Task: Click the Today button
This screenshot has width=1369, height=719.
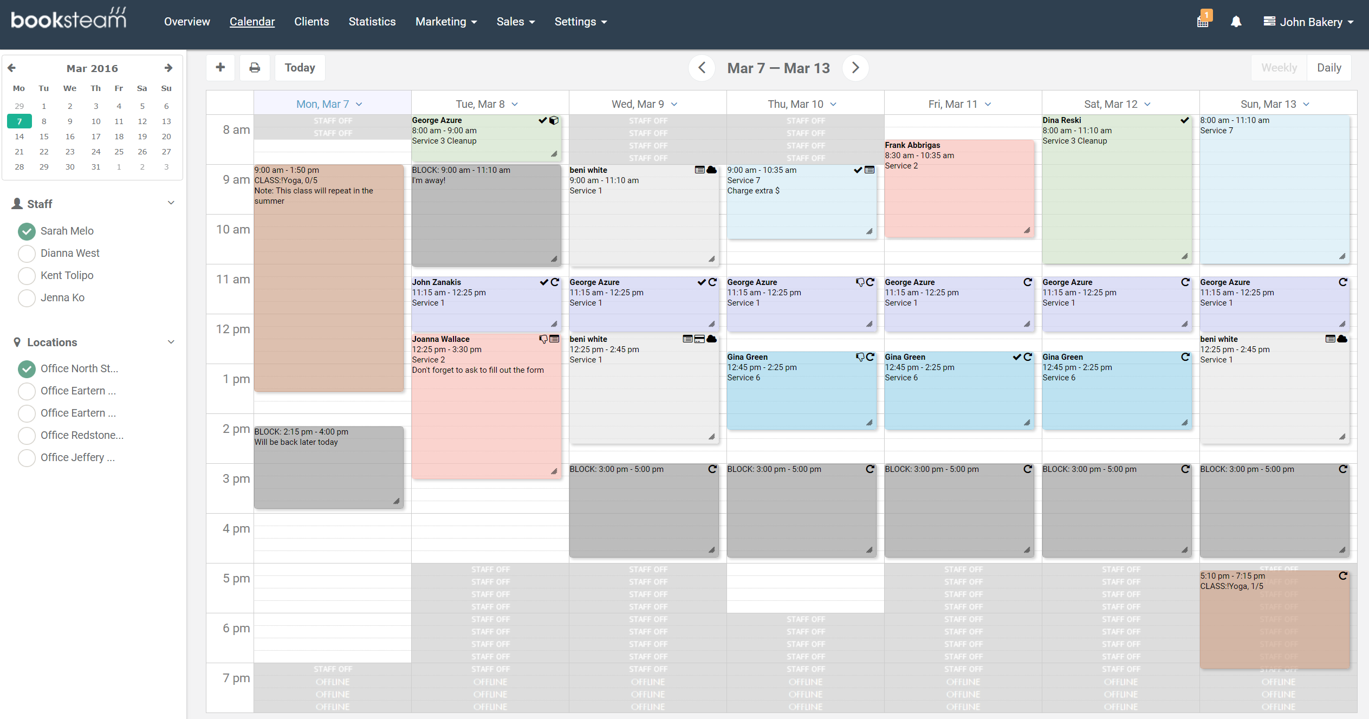Action: pos(300,68)
